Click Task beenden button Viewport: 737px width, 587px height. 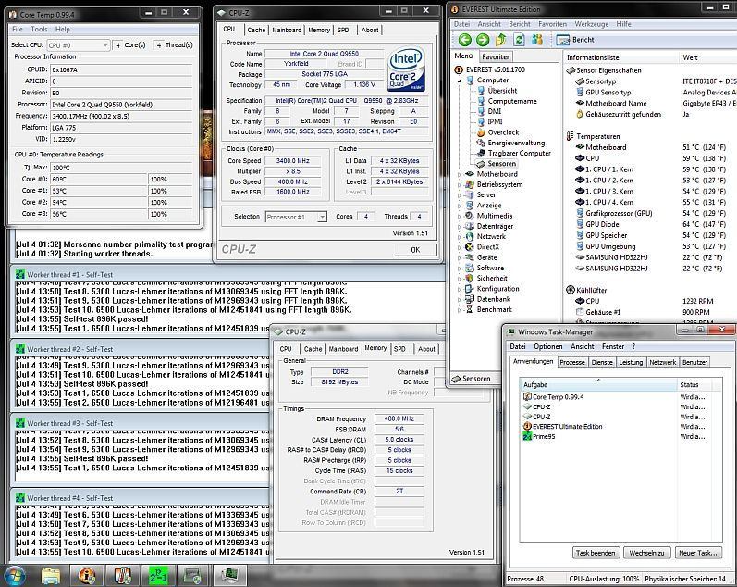[x=596, y=553]
